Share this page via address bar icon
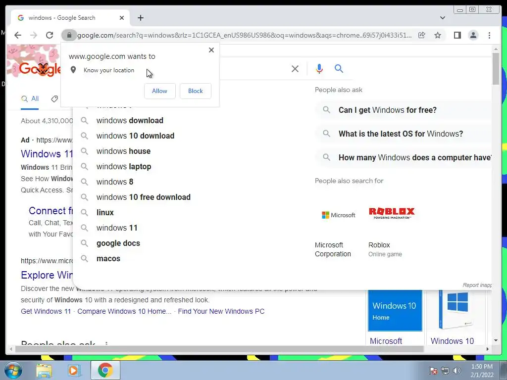The image size is (507, 380). (422, 35)
